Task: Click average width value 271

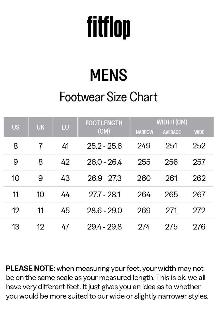Action: [171, 210]
